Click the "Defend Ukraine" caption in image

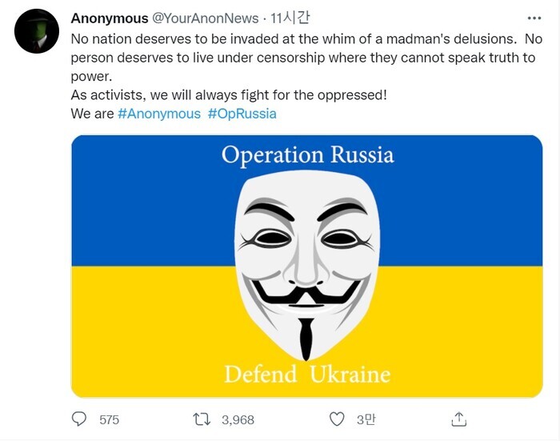(306, 374)
